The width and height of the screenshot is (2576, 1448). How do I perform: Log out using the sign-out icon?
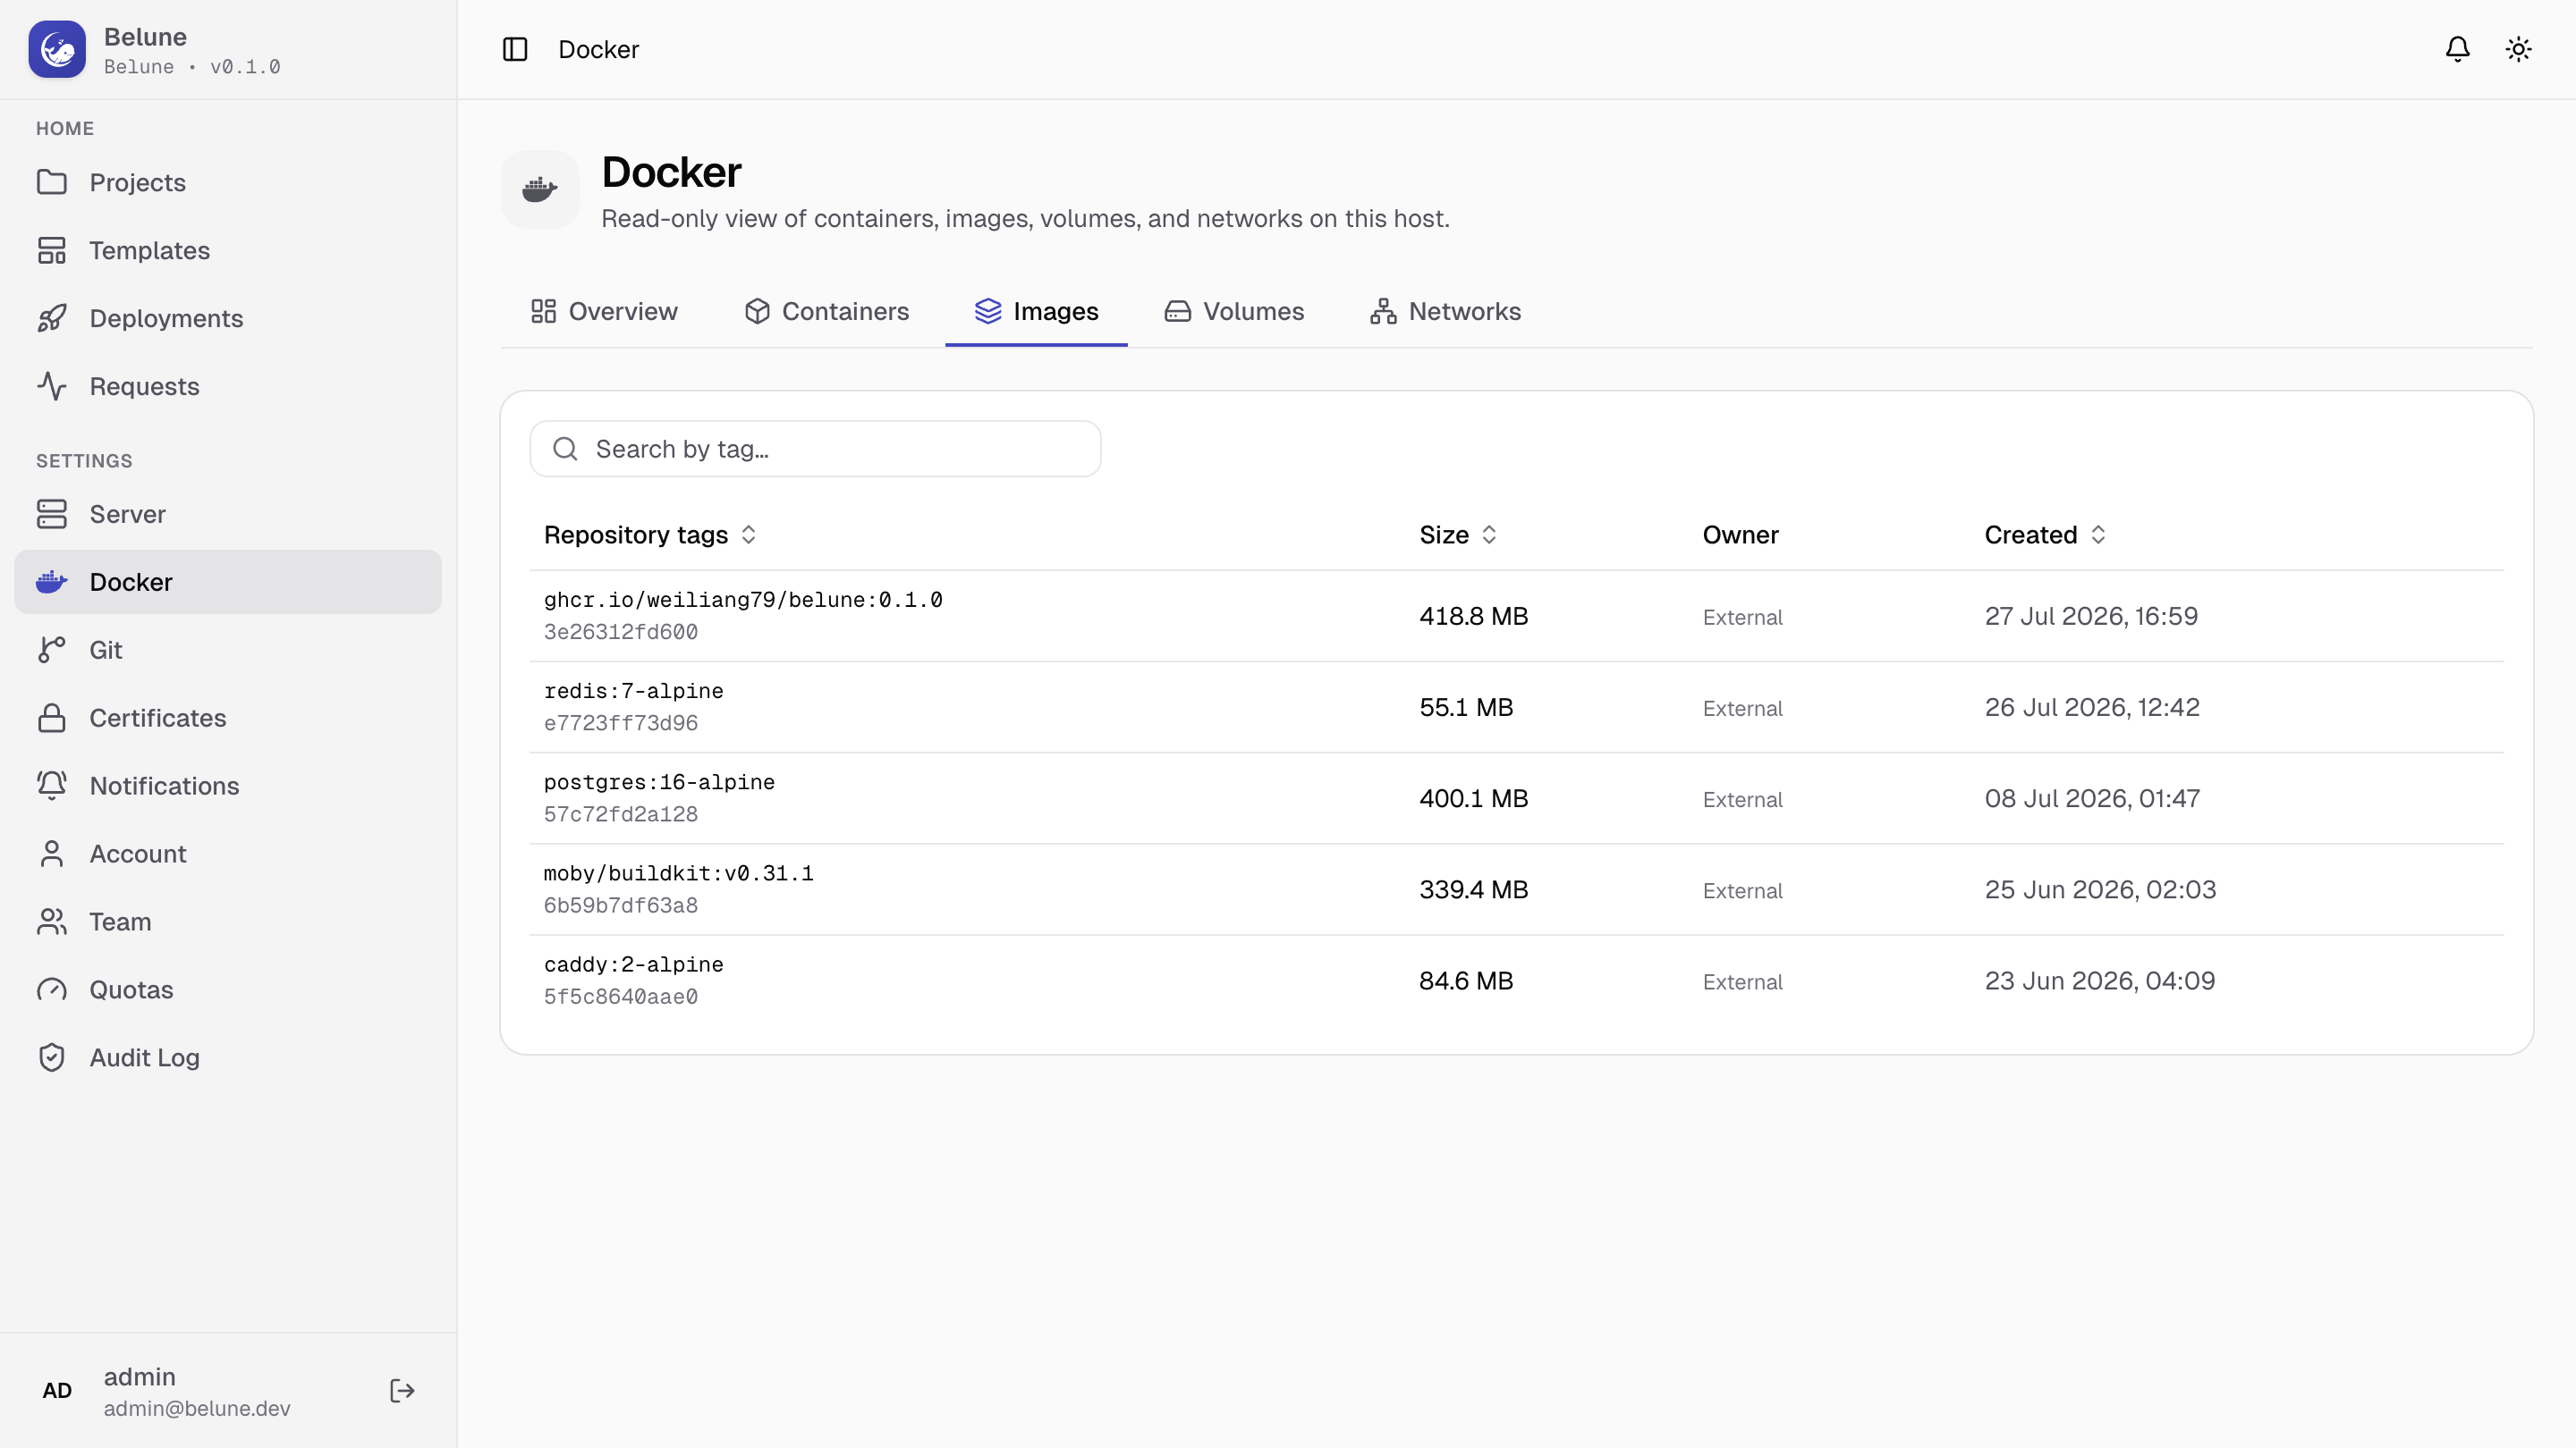pyautogui.click(x=402, y=1390)
